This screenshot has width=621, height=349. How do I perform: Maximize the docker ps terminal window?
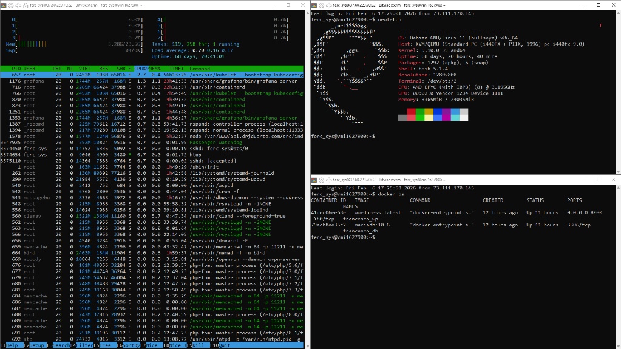pyautogui.click(x=598, y=180)
